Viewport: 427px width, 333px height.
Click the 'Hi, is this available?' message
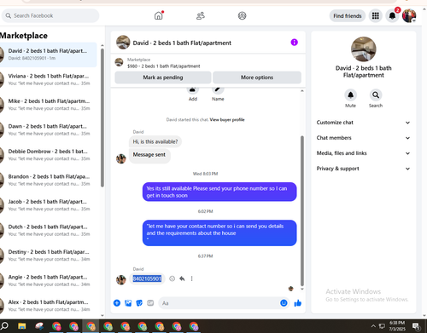click(x=155, y=141)
